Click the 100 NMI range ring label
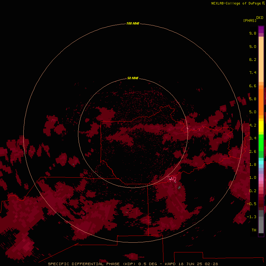Image resolution: width=266 pixels, height=266 pixels. 133,23
